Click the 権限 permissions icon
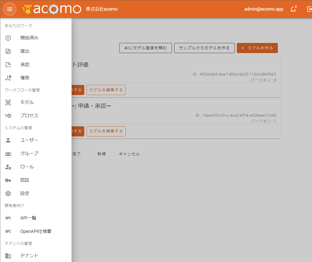Viewport: 312px width, 262px height. 8,78
